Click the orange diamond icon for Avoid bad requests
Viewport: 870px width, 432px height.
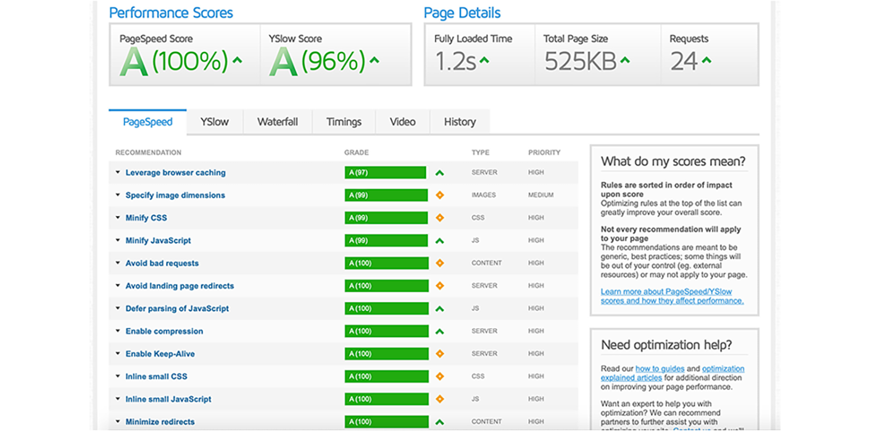click(x=441, y=263)
